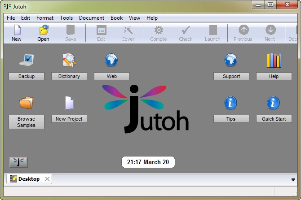Click the Previous arrow toolbar icon
Image resolution: width=301 pixels, height=200 pixels.
243,30
